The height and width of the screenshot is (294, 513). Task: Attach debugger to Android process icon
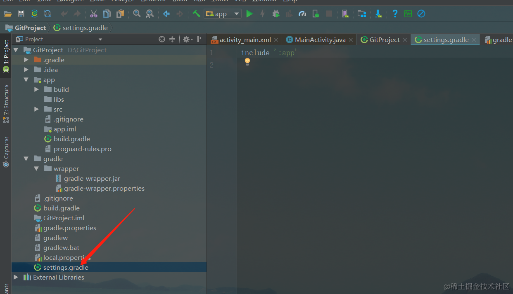tap(316, 14)
